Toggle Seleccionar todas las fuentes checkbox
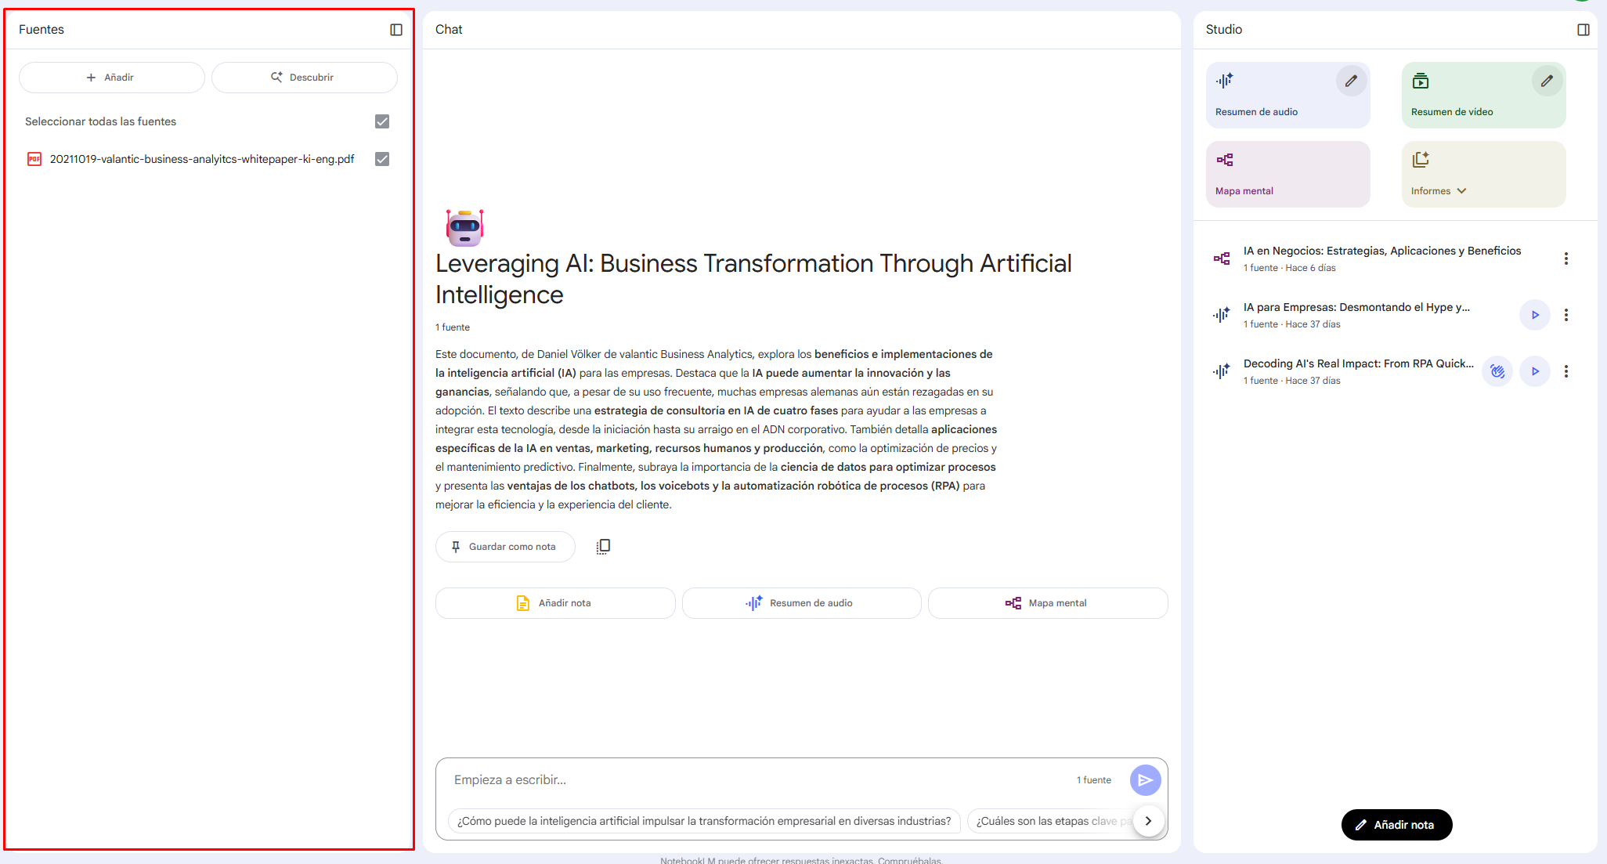Image resolution: width=1607 pixels, height=864 pixels. tap(382, 121)
